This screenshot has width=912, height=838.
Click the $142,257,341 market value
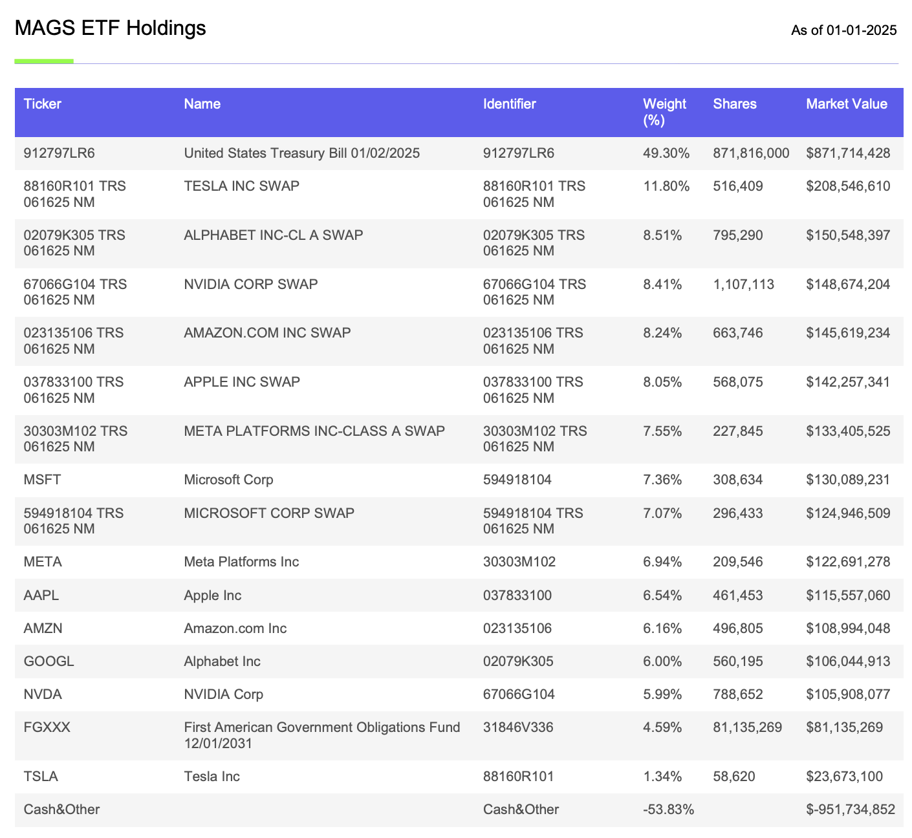tap(848, 382)
